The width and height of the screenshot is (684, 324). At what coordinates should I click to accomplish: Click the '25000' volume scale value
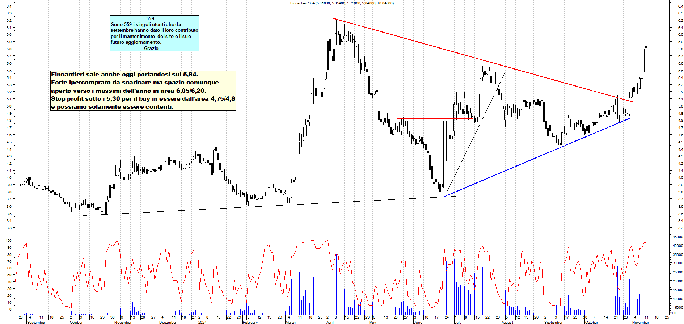[678, 272]
